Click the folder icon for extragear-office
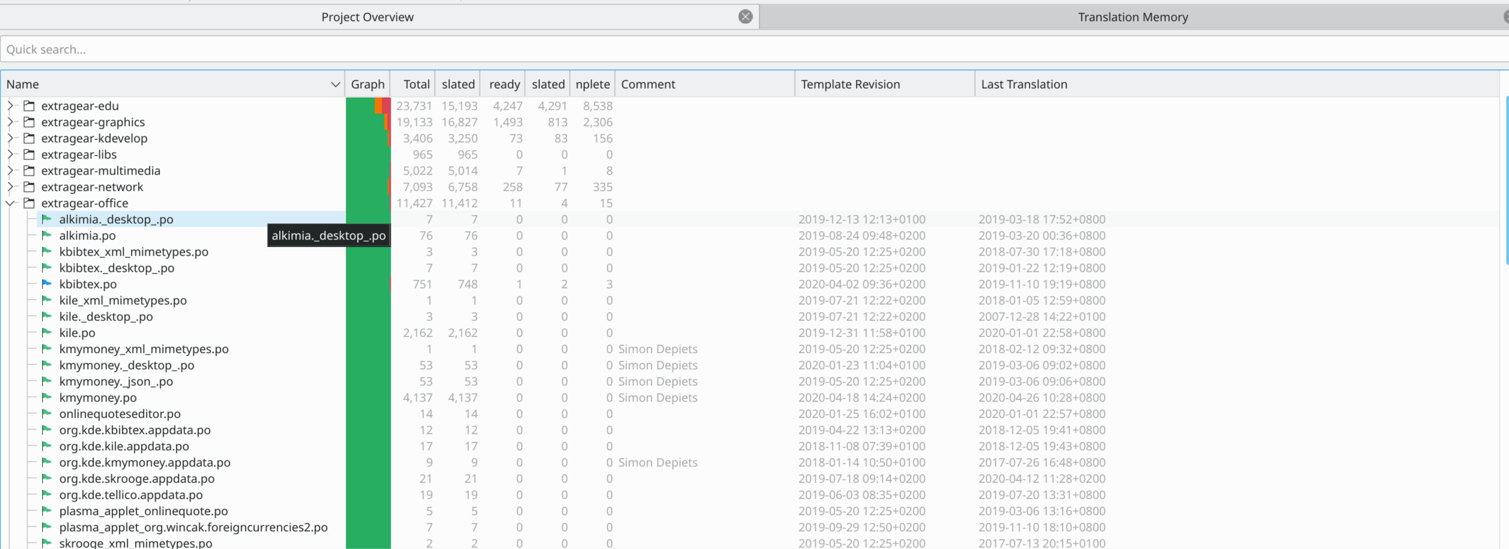Screen dimensions: 1509x549 click(29, 203)
